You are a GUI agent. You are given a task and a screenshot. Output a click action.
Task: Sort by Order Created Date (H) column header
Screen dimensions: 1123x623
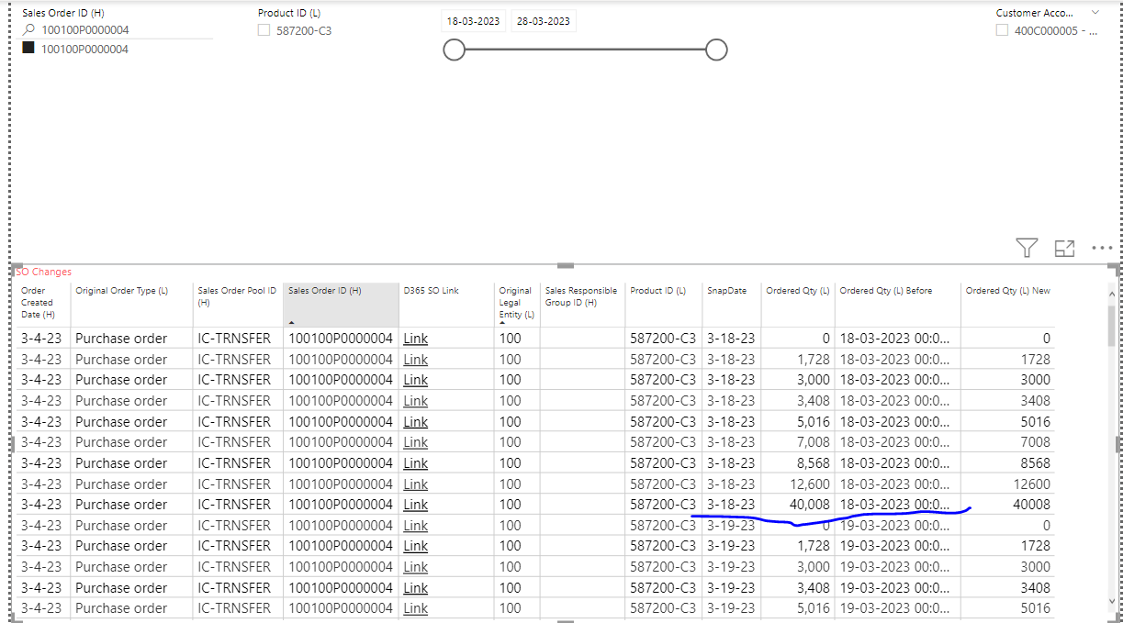click(x=42, y=304)
